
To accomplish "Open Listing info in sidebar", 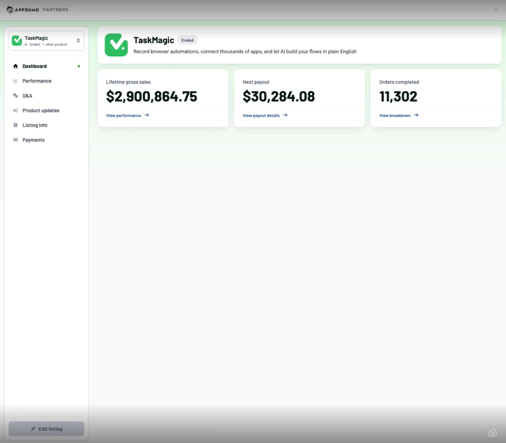I will pos(46,125).
